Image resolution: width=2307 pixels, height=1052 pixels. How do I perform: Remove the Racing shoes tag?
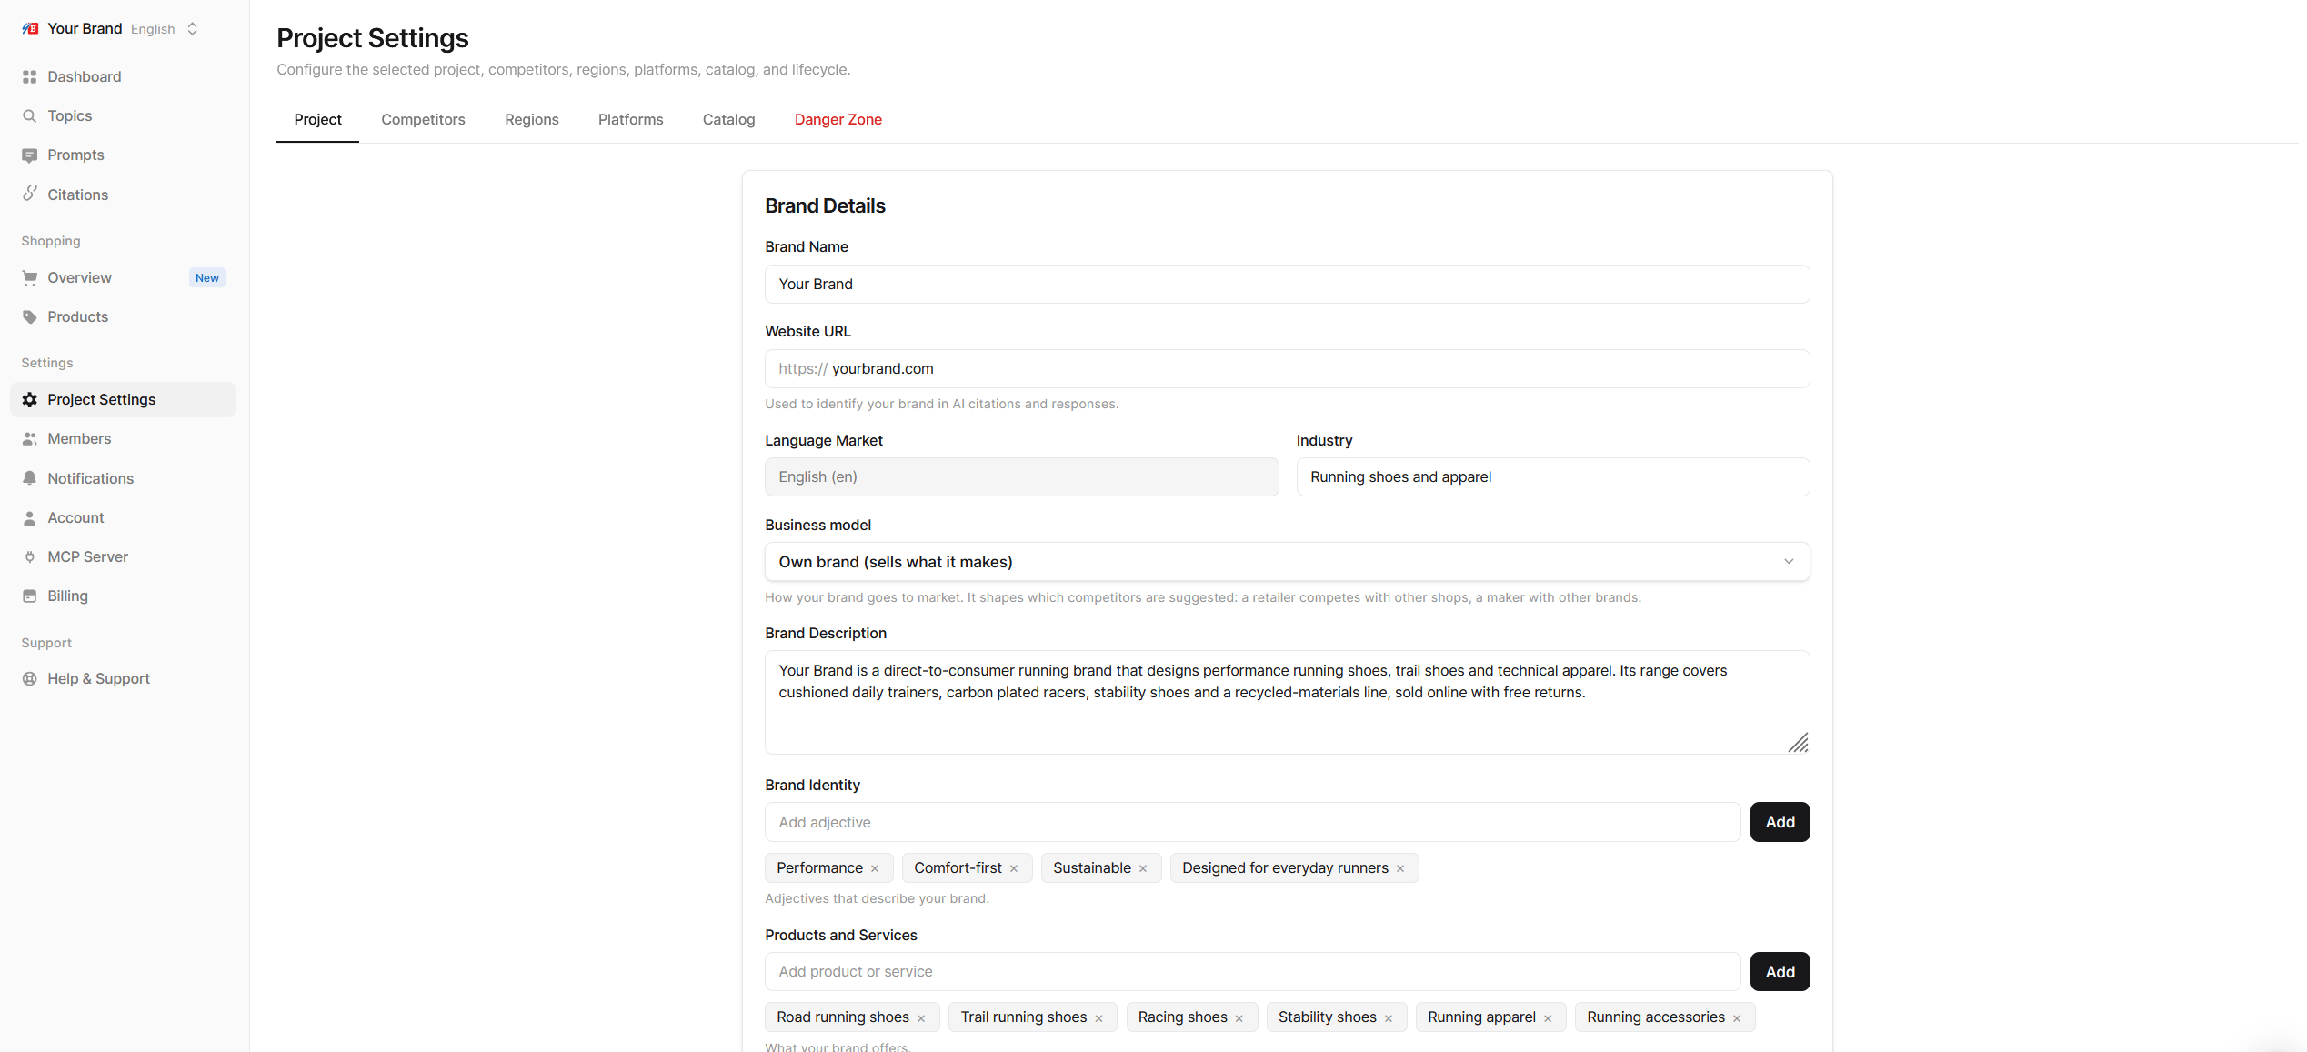click(1239, 1018)
